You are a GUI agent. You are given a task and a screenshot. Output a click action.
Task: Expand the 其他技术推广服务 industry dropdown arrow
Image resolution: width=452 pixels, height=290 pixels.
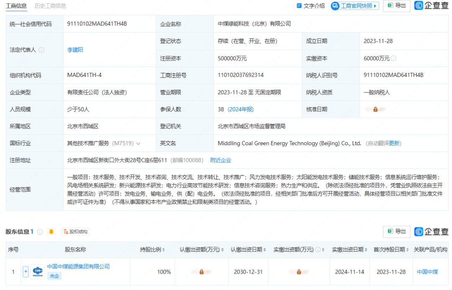139,144
